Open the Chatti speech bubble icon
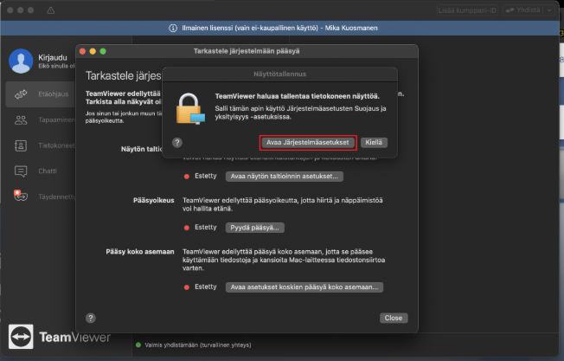 pos(20,171)
